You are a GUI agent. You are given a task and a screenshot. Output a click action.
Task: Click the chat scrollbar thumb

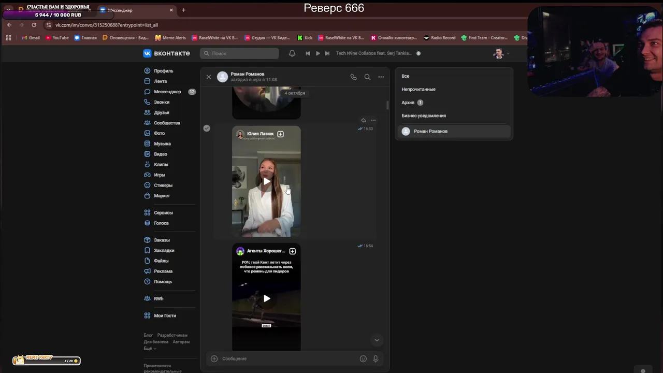click(x=387, y=105)
